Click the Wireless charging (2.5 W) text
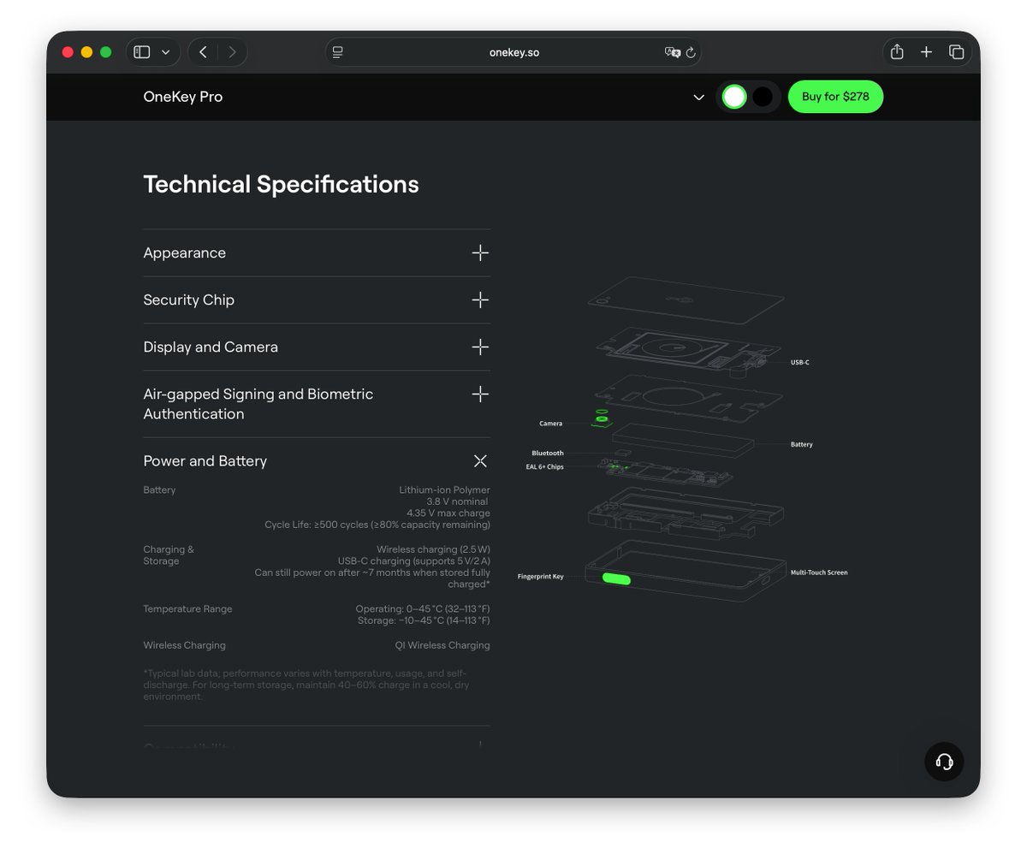This screenshot has width=1027, height=860. 433,549
